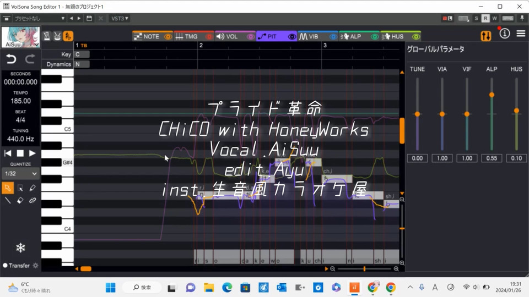Adjust the TUNE slider handle
This screenshot has height=297, width=529.
tap(417, 114)
